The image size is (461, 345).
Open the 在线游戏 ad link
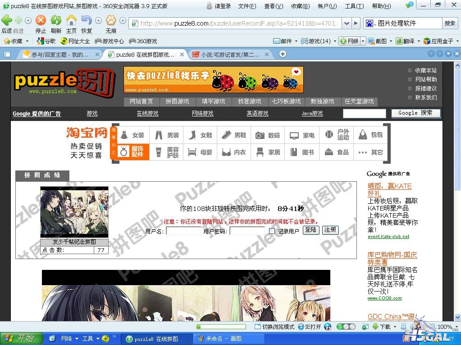(148, 113)
